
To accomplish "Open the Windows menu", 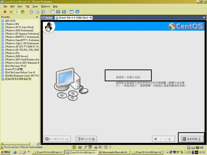I will click(x=46, y=6).
